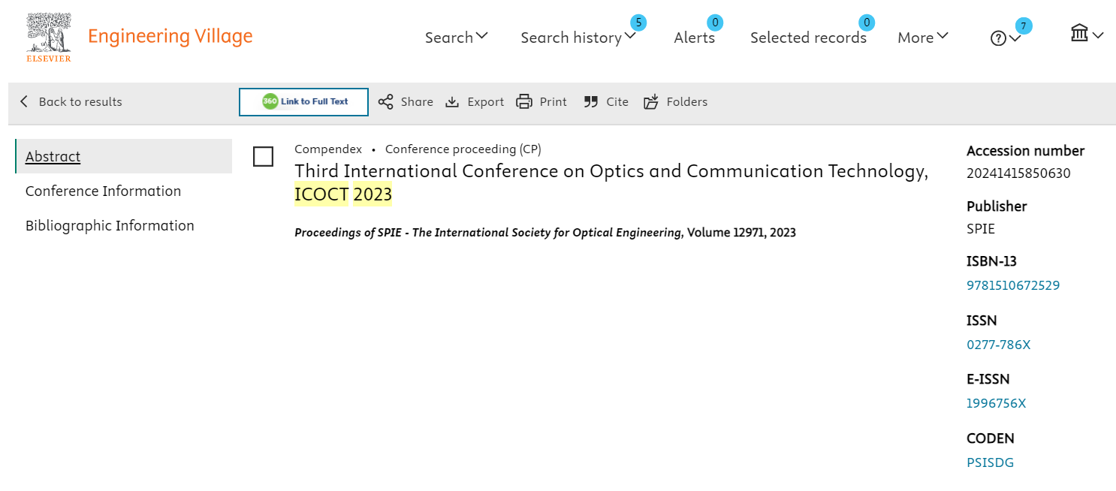Click the help notification badge 7

tap(1023, 26)
